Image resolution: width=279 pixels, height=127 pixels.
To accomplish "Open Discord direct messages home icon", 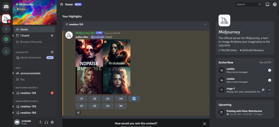I will click(6, 7).
